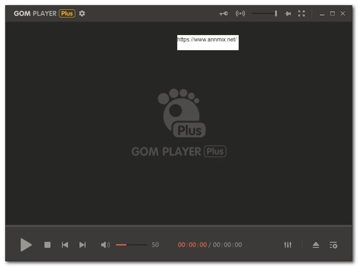Skip to next track

[x=82, y=245]
